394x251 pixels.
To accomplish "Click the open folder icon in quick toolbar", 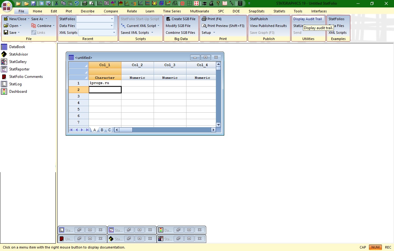I will [27, 3].
